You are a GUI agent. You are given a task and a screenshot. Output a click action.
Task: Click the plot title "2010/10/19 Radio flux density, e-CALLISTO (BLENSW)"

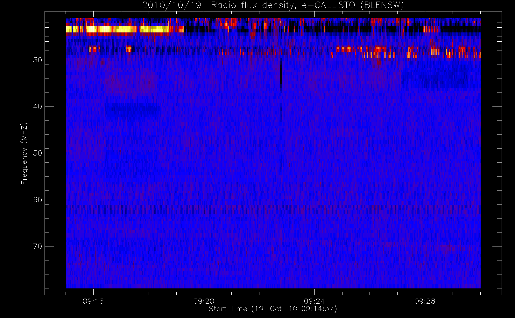273,5
